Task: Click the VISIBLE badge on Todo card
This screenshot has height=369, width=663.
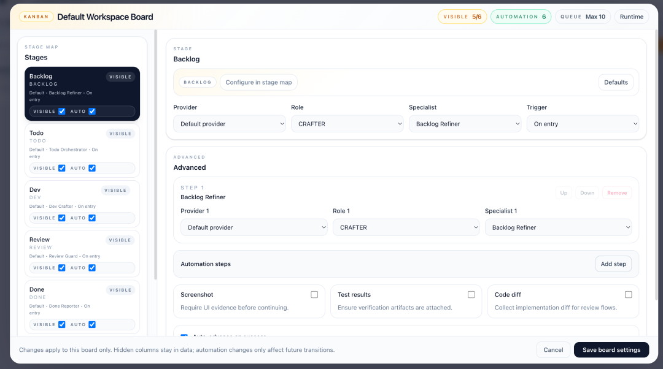Action: pos(120,134)
